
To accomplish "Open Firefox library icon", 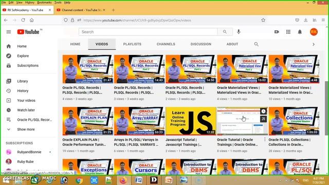I will click(314, 20).
